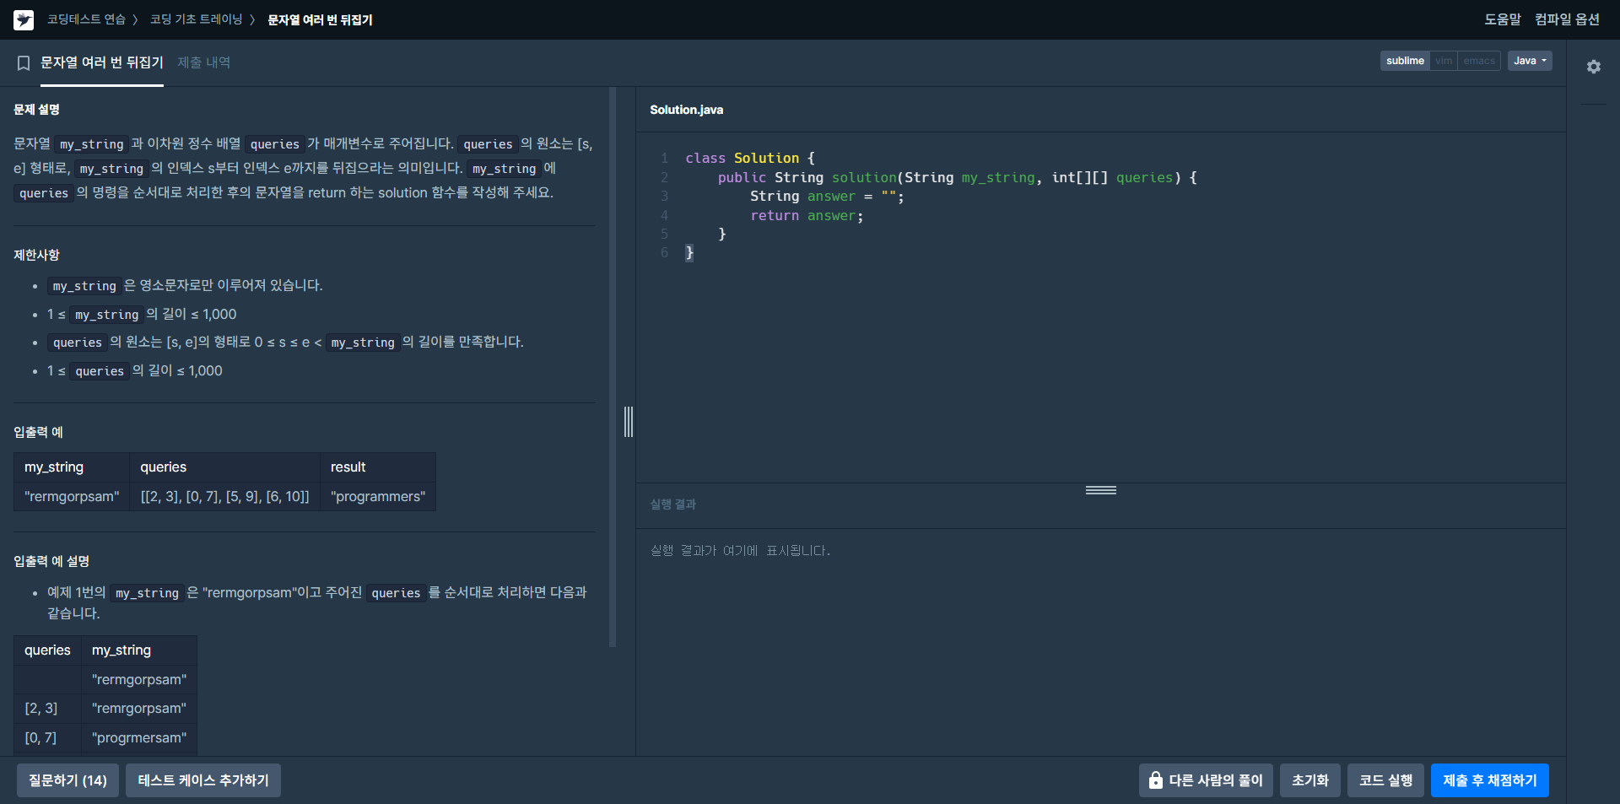Viewport: 1620px width, 804px height.
Task: Switch to the 제출 내역 tab
Action: (x=203, y=62)
